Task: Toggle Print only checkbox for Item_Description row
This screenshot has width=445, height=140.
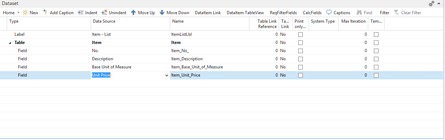Action: click(301, 59)
